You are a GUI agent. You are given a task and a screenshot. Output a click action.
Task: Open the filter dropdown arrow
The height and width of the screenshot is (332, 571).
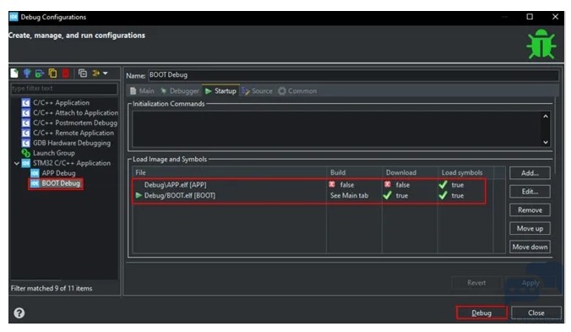tap(106, 73)
